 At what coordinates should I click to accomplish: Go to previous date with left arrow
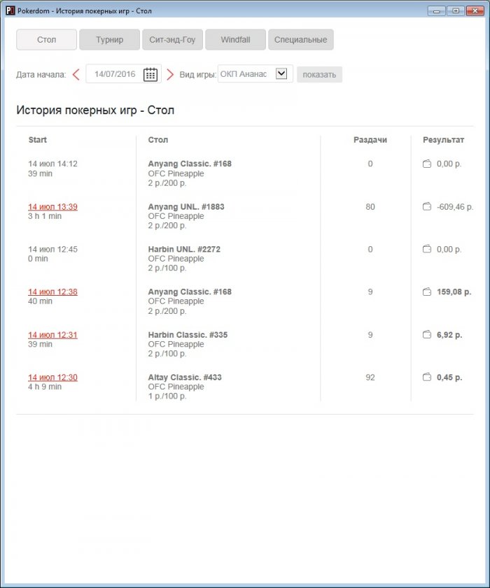tap(76, 74)
